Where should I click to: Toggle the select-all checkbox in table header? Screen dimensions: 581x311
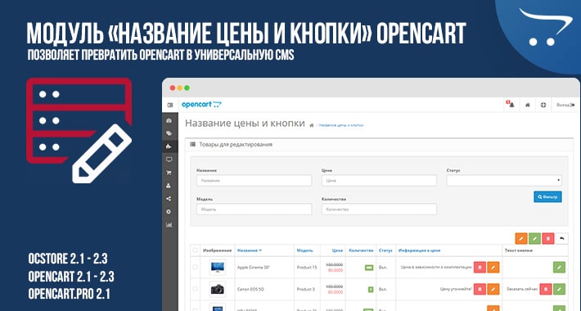(195, 250)
